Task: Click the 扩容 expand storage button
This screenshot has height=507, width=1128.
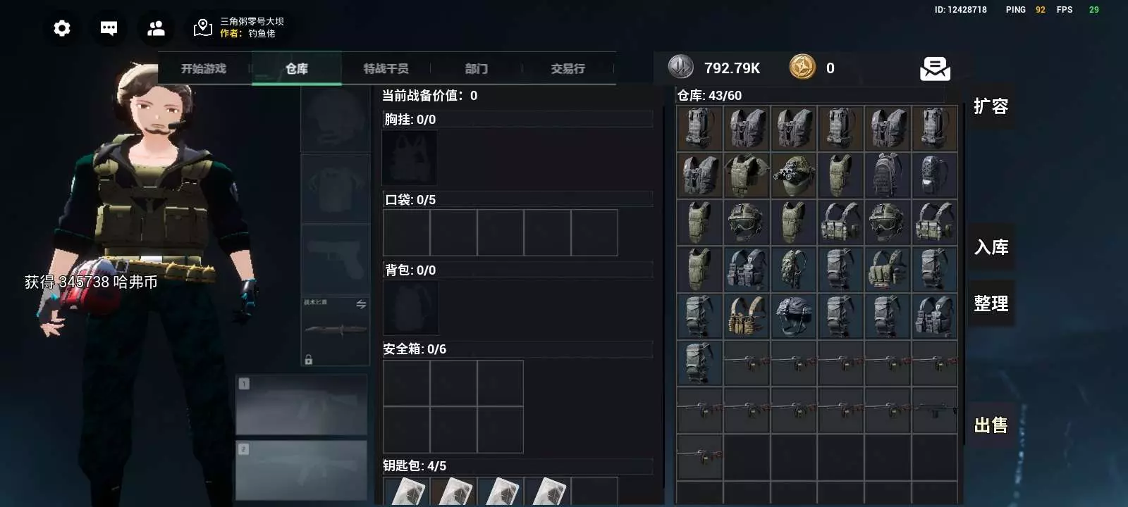Action: tap(991, 106)
